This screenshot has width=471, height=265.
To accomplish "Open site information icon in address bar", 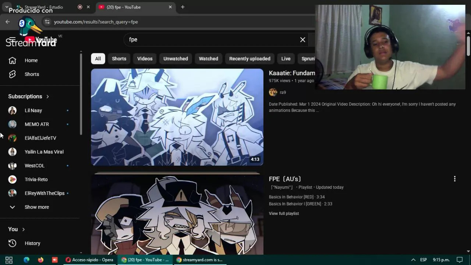I will point(47,22).
